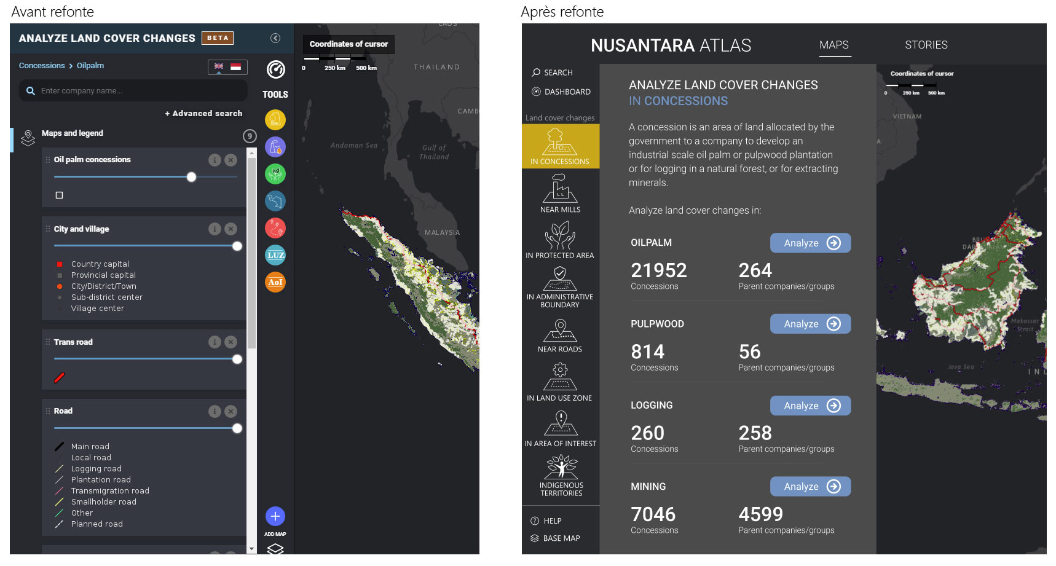1056x566 pixels.
Task: Analyze Logging concessions
Action: point(811,406)
